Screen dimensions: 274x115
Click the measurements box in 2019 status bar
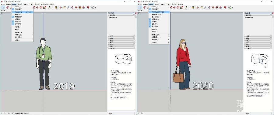[124, 113]
